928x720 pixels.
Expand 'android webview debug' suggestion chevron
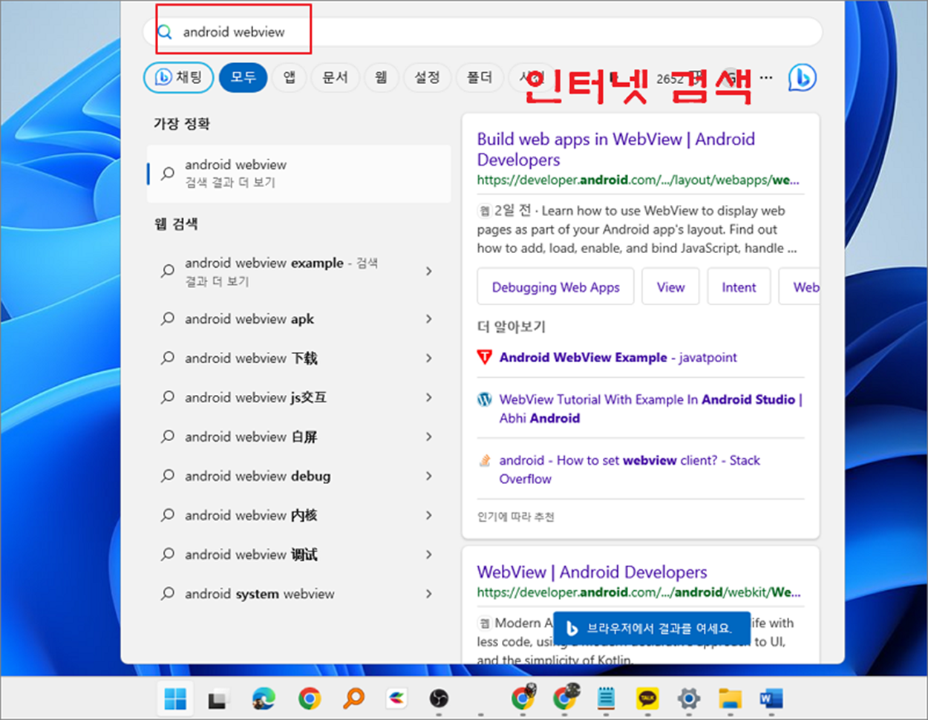(x=428, y=476)
